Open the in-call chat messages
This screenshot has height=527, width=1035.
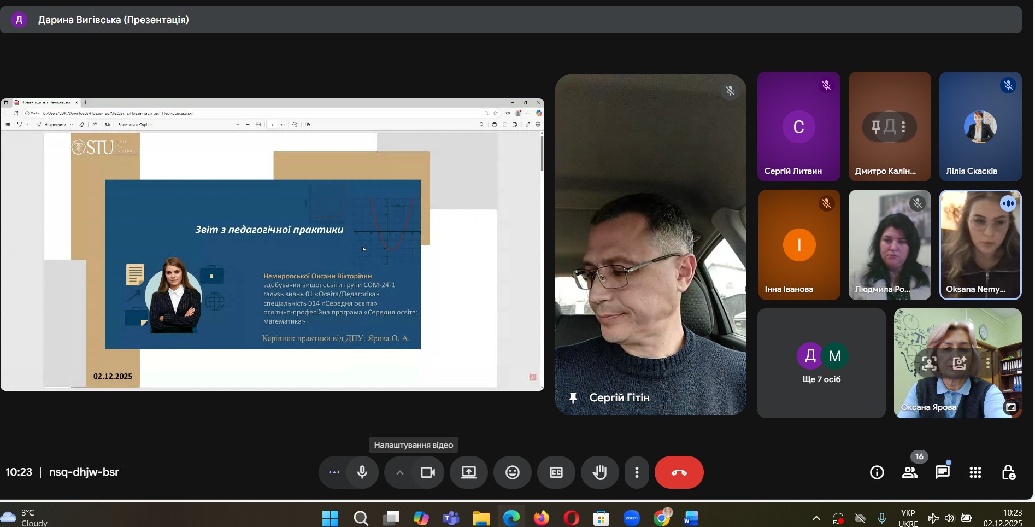(x=942, y=472)
